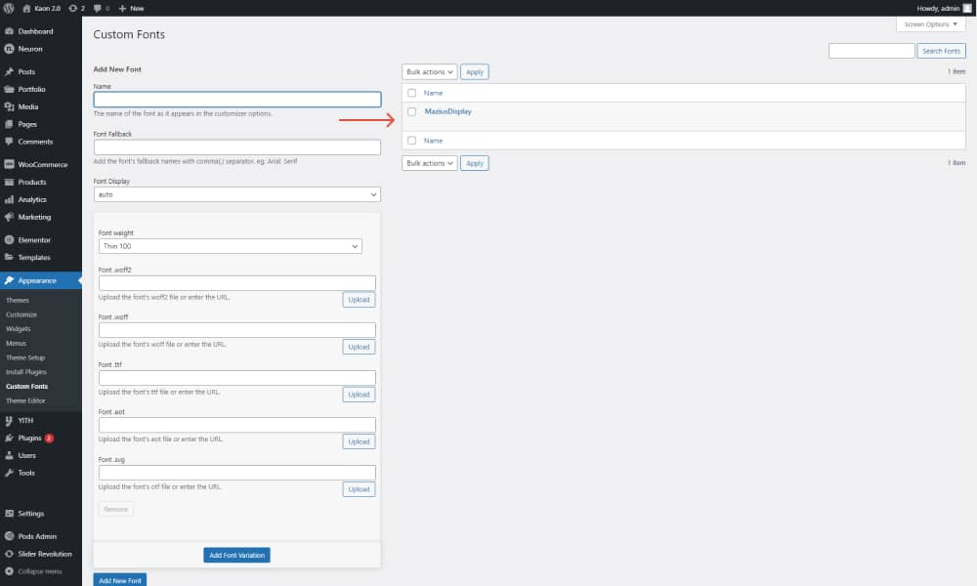977x586 pixels.
Task: Click the Search Fonts button
Action: [x=942, y=51]
